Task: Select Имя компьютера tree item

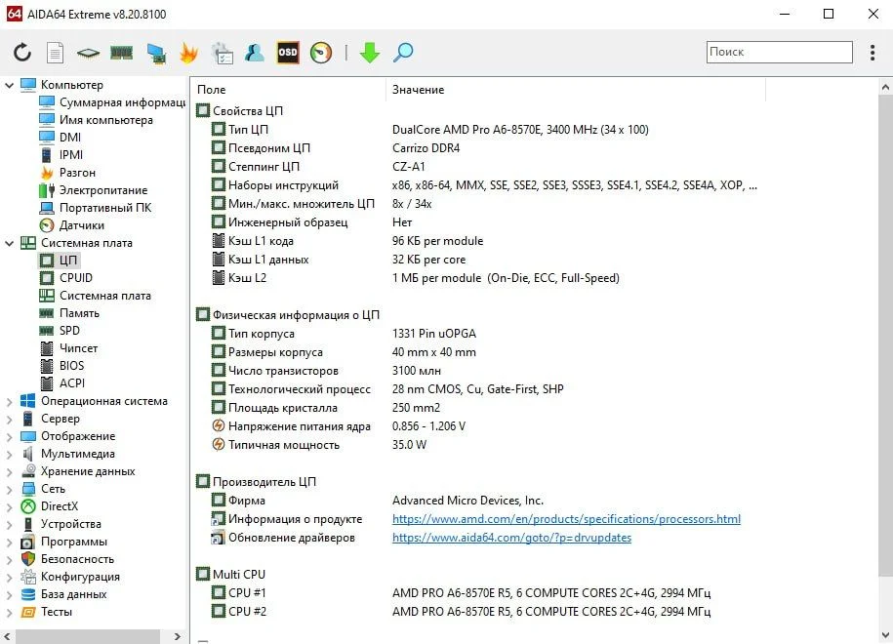Action: (x=96, y=120)
